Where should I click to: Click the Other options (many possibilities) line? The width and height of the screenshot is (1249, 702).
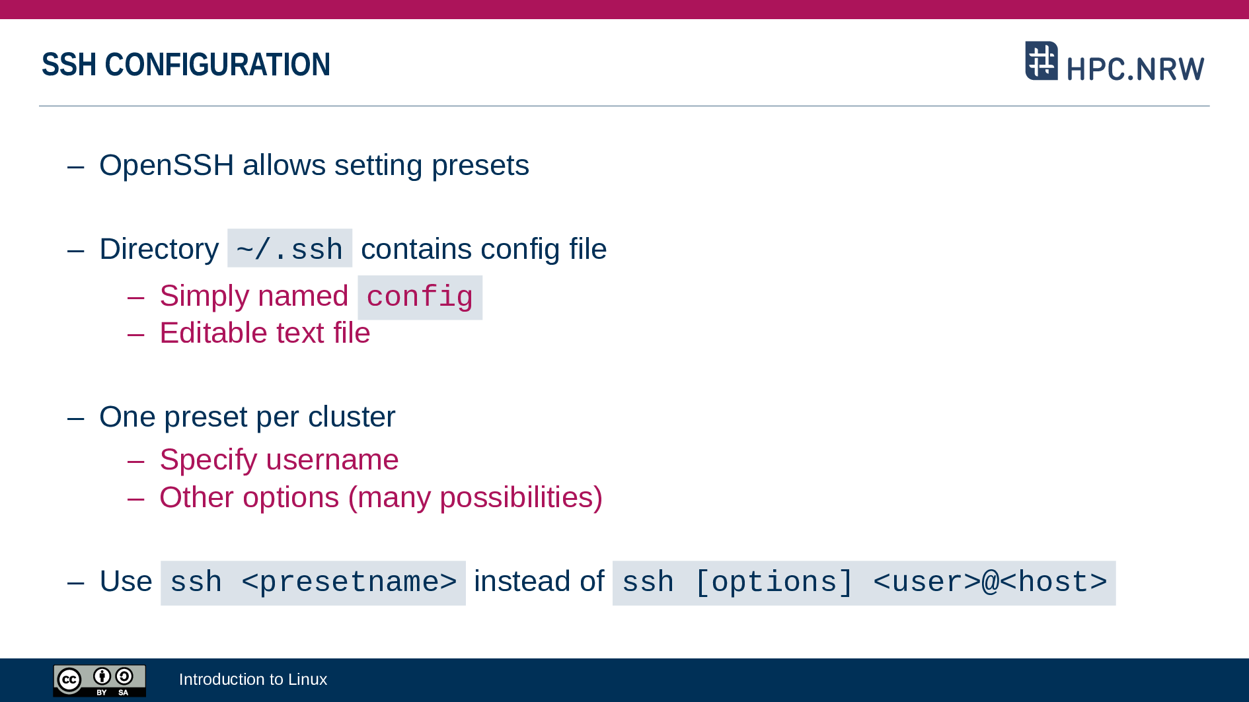[x=381, y=497]
